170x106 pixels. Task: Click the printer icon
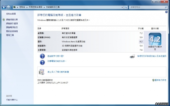click(132, 56)
